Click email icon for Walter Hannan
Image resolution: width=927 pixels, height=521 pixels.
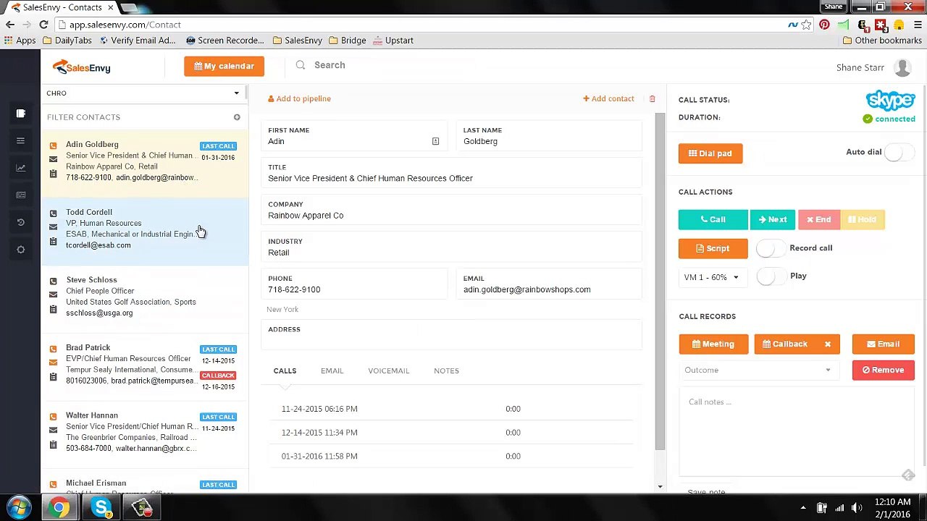53,430
